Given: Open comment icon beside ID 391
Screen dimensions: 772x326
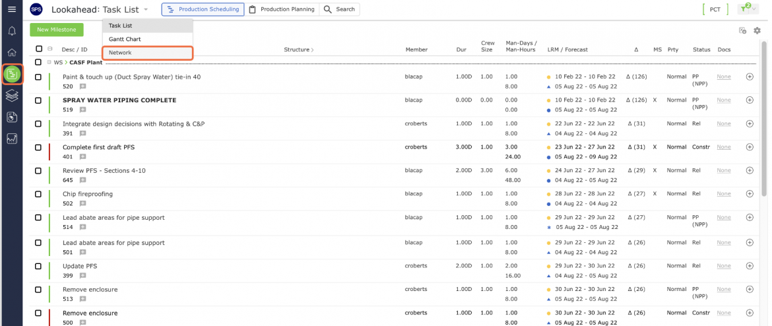Looking at the screenshot, I should 82,133.
